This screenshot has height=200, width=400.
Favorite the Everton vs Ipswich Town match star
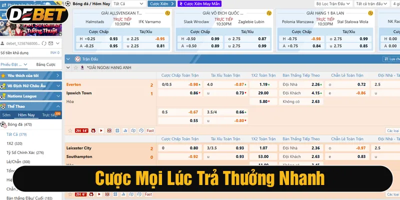click(x=70, y=130)
